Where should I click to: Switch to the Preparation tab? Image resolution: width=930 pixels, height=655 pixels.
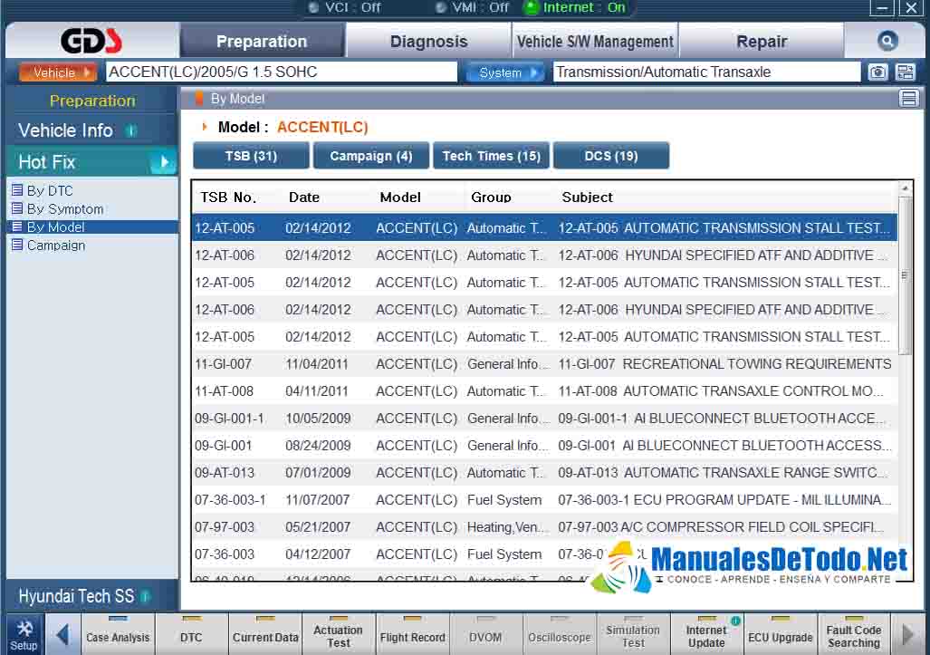tap(262, 41)
